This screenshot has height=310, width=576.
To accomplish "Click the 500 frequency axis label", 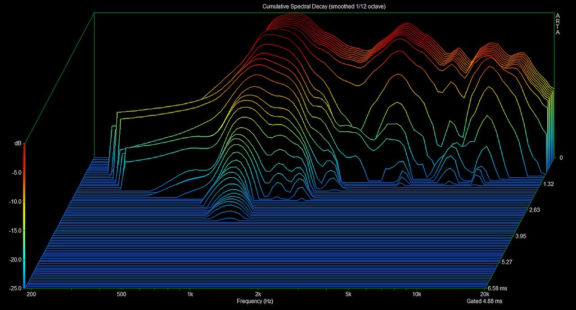I will tap(121, 295).
